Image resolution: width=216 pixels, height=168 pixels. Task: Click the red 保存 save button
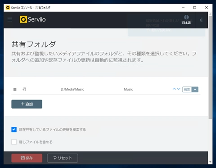pyautogui.click(x=27, y=158)
